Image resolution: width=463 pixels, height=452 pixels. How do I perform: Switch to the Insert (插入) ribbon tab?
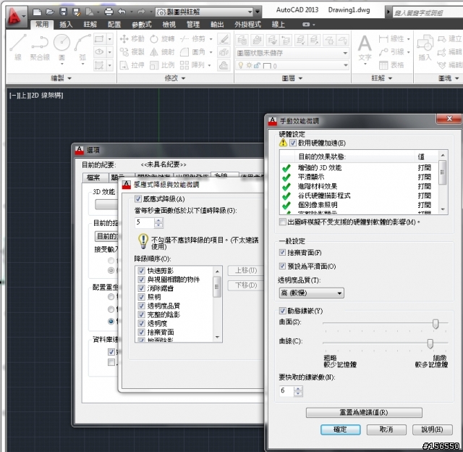(66, 25)
